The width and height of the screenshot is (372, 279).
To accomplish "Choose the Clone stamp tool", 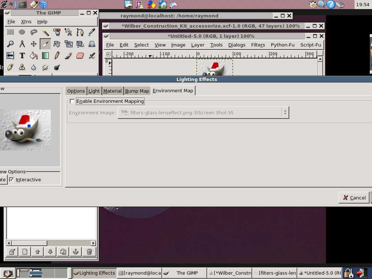I will pyautogui.click(x=22, y=67).
